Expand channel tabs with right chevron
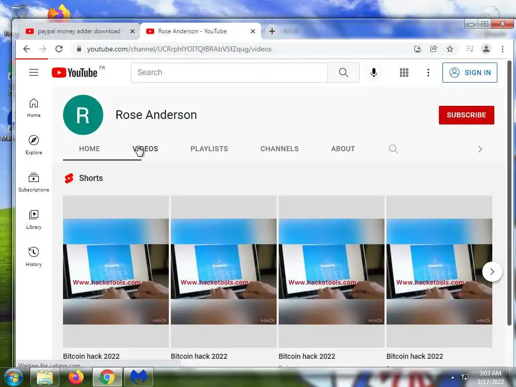The width and height of the screenshot is (516, 387). click(x=480, y=149)
